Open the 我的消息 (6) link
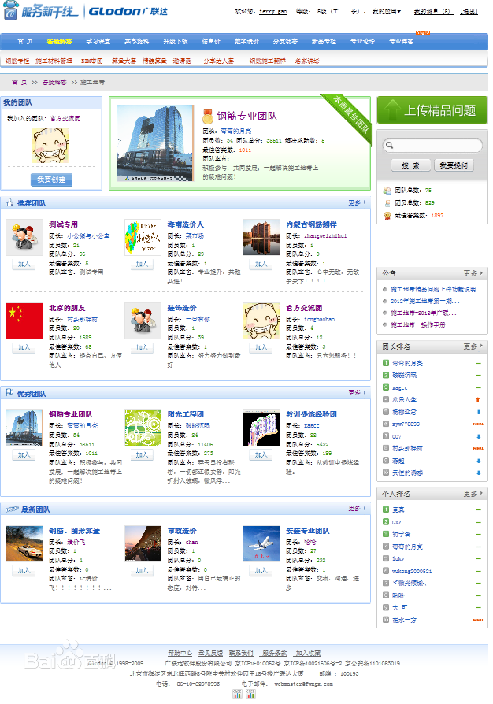 coord(433,11)
